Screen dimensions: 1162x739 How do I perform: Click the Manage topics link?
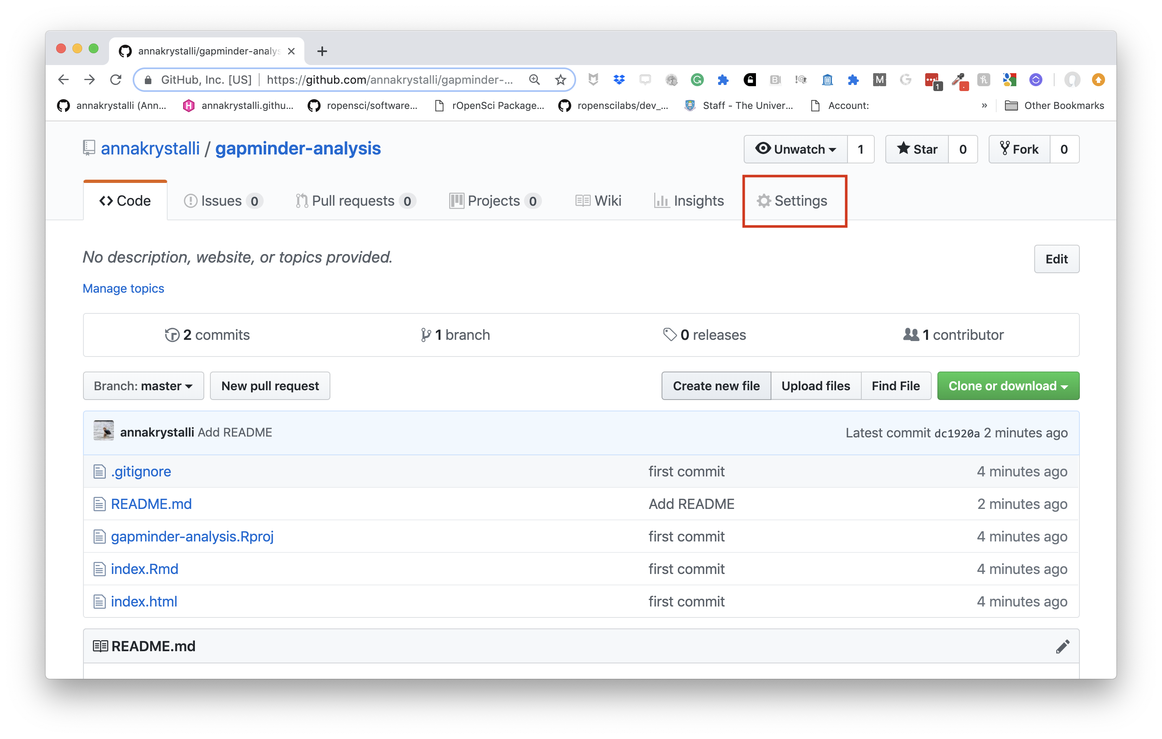pos(124,288)
